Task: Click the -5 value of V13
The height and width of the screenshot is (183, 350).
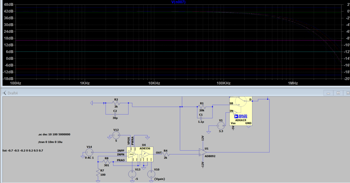Action: pos(136,179)
